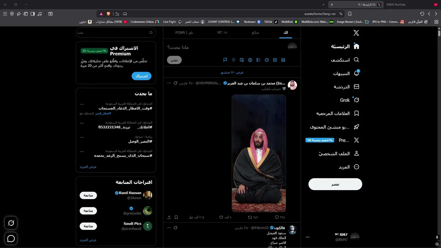Open the music note playlist button
Screen dimensions: 441x248
click(x=40, y=14)
